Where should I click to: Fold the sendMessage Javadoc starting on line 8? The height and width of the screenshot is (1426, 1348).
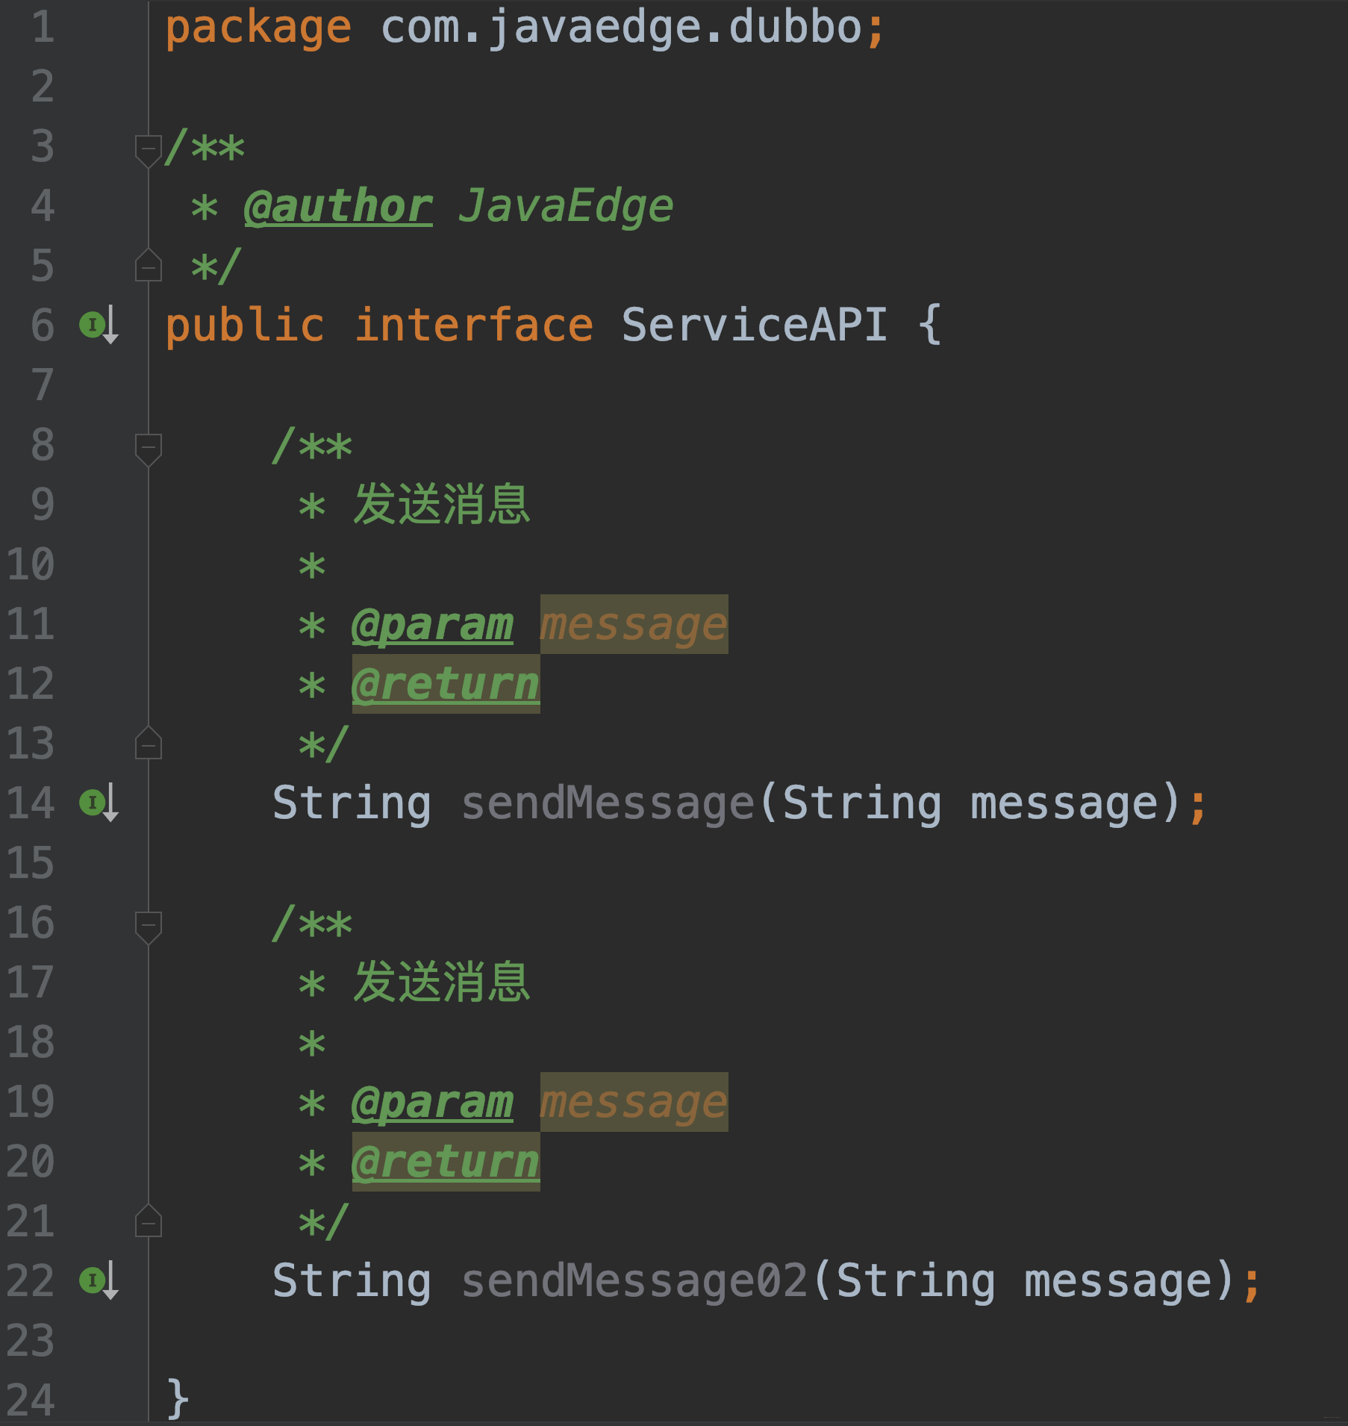pyautogui.click(x=149, y=447)
